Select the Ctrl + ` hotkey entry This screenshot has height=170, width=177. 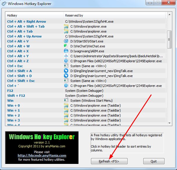point(13,86)
